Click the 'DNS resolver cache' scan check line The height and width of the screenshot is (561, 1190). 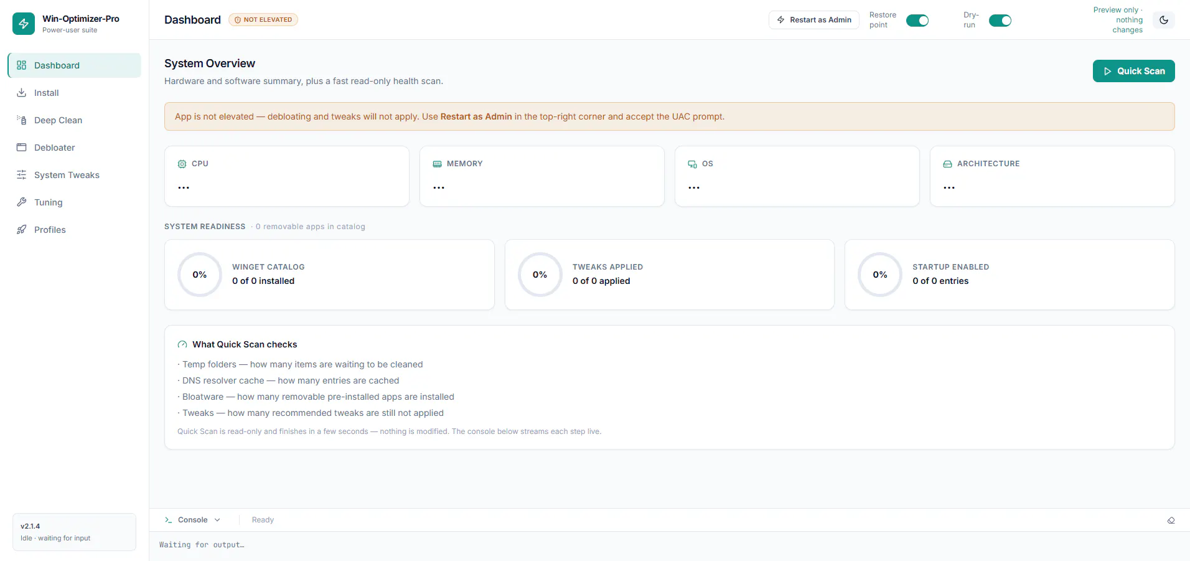coord(288,380)
